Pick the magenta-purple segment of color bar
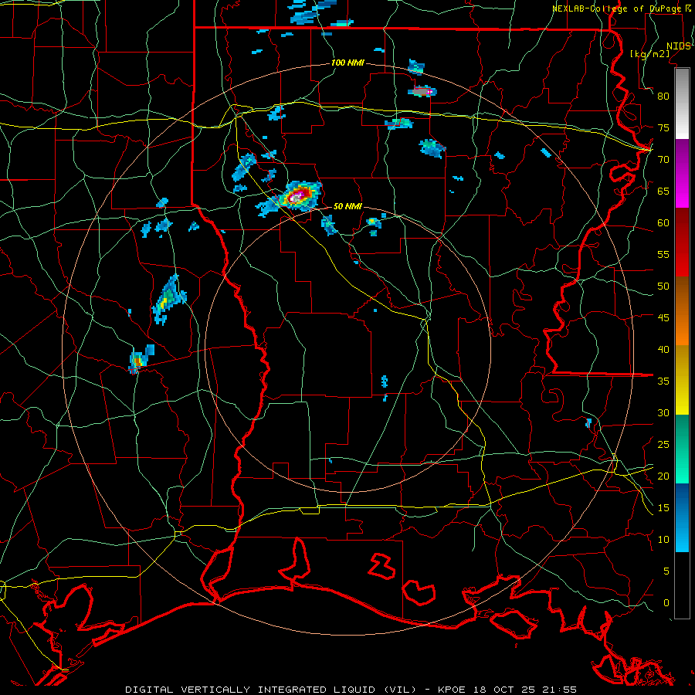695x695 pixels. [682, 173]
